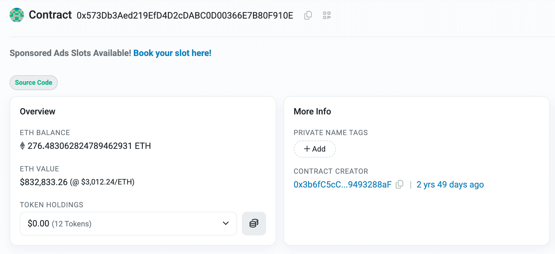Open the token holdings wallet icon
Image resolution: width=555 pixels, height=254 pixels.
[254, 223]
